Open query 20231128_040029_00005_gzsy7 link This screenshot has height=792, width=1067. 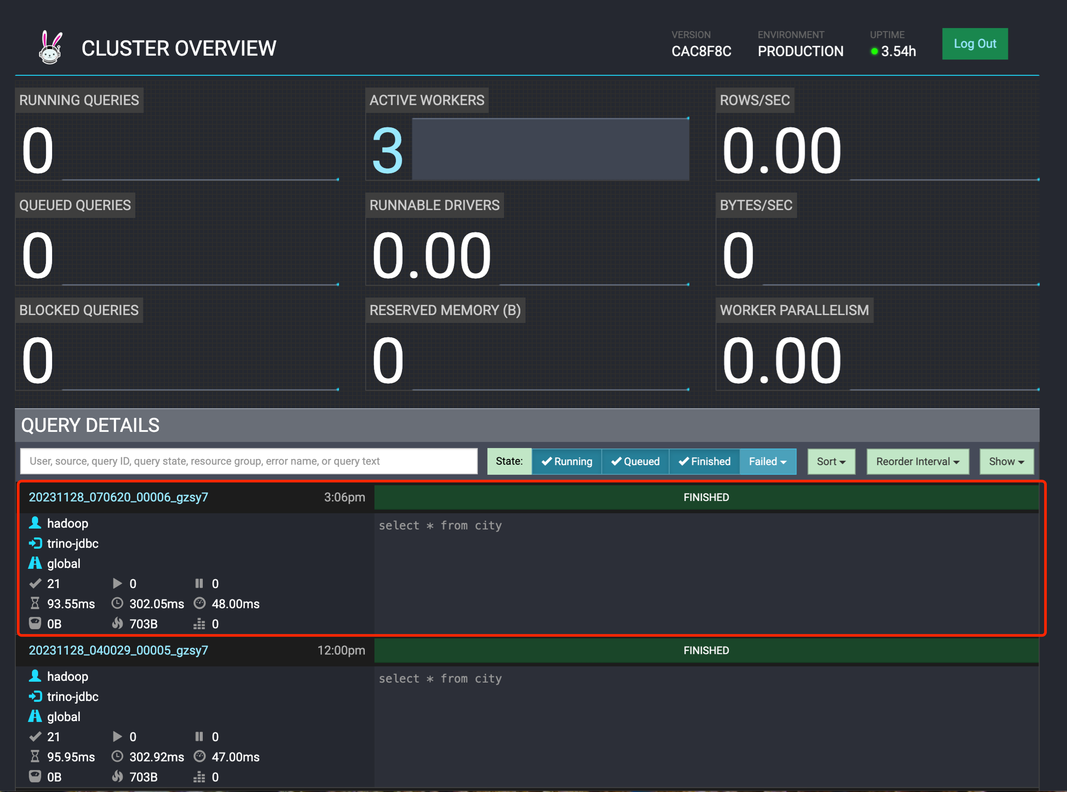pyautogui.click(x=119, y=650)
